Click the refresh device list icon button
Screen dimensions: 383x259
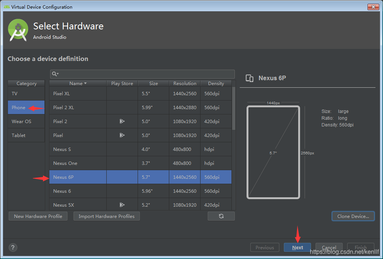tap(221, 216)
